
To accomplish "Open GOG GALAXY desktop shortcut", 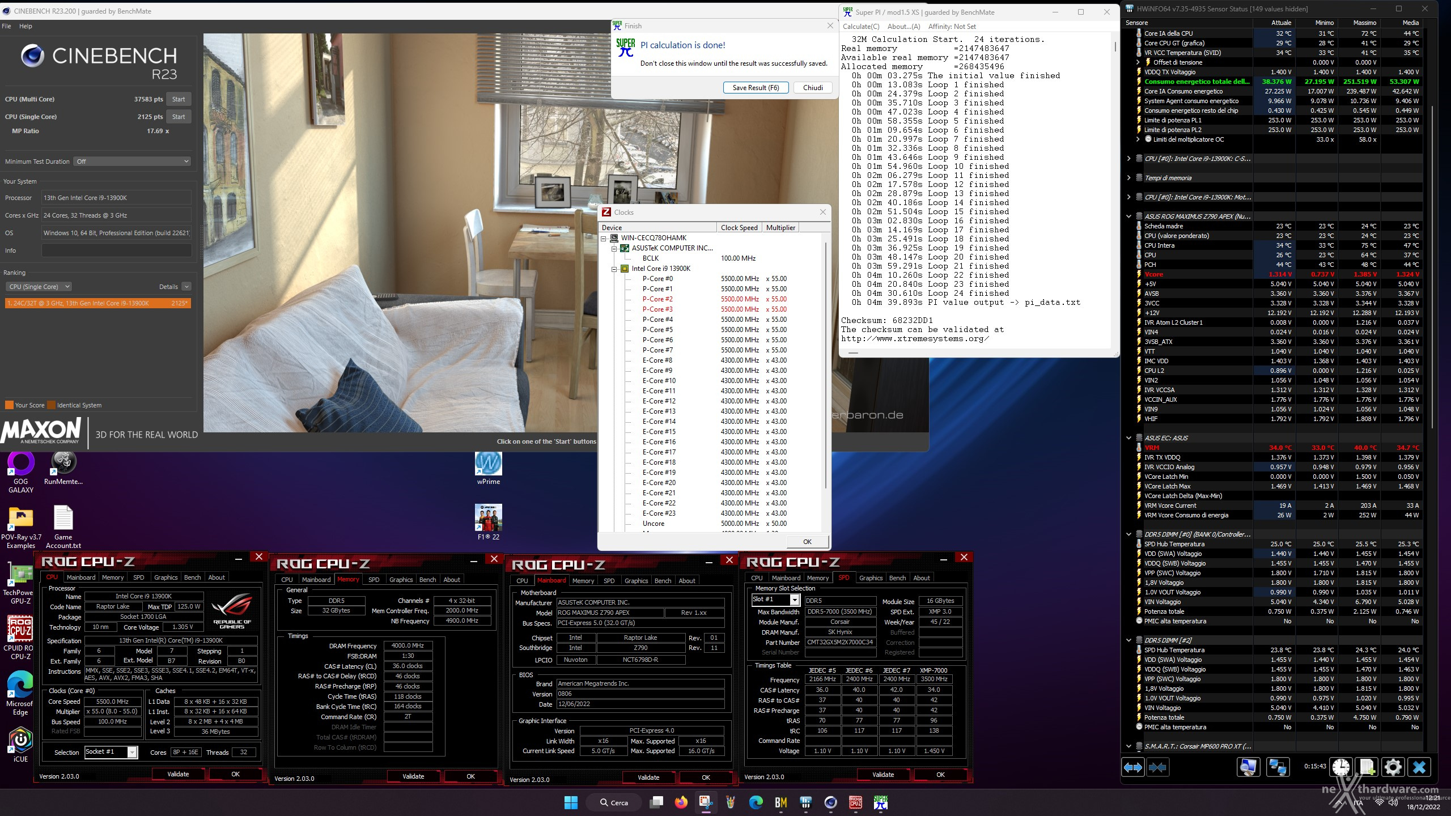I will (21, 472).
